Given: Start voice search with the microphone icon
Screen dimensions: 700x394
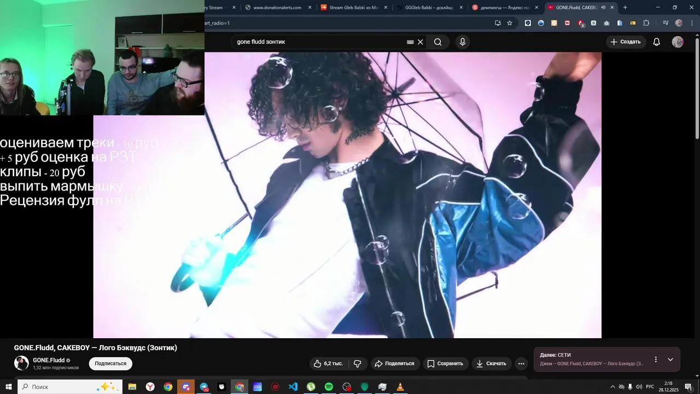Looking at the screenshot, I should [x=463, y=42].
